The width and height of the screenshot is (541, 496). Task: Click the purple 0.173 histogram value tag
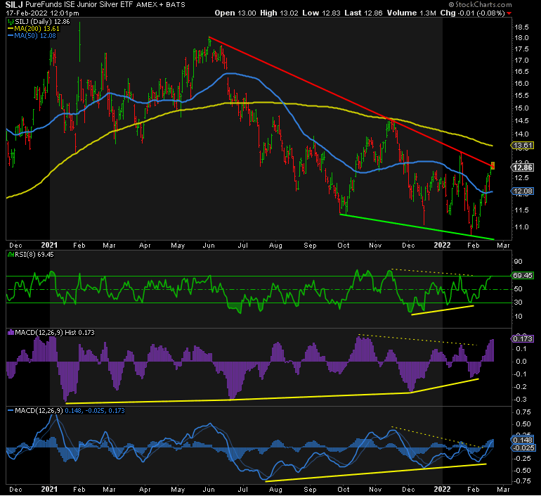click(523, 339)
